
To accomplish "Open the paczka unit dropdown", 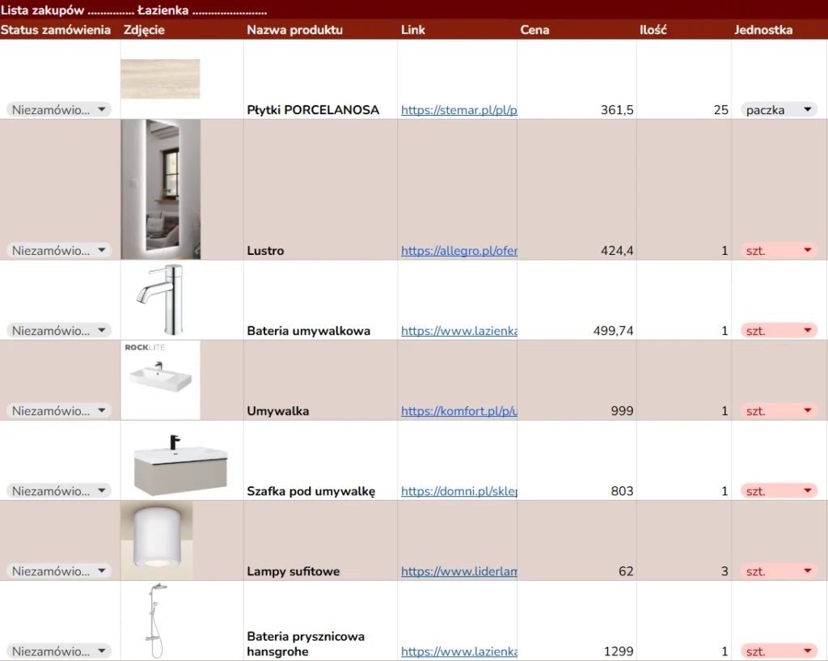I will [x=779, y=110].
